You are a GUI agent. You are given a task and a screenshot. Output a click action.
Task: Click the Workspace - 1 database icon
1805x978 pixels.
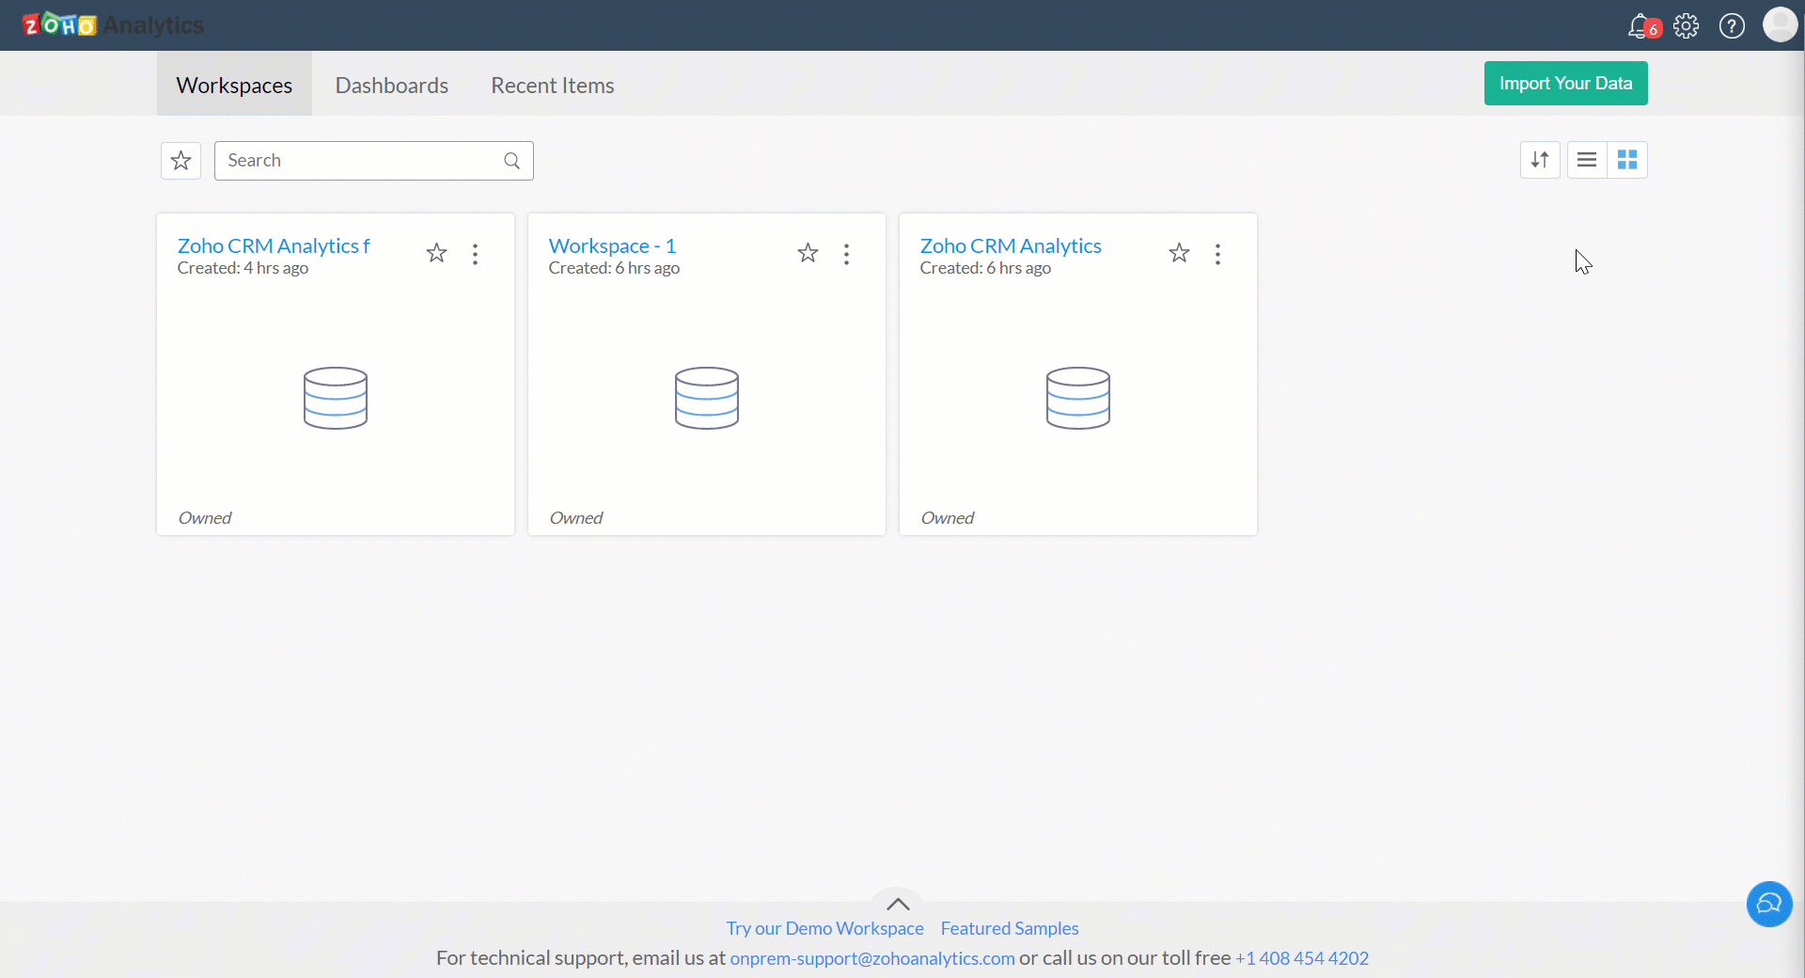tap(707, 398)
